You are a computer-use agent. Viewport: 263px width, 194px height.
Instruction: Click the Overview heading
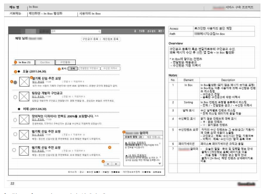[x=176, y=43]
